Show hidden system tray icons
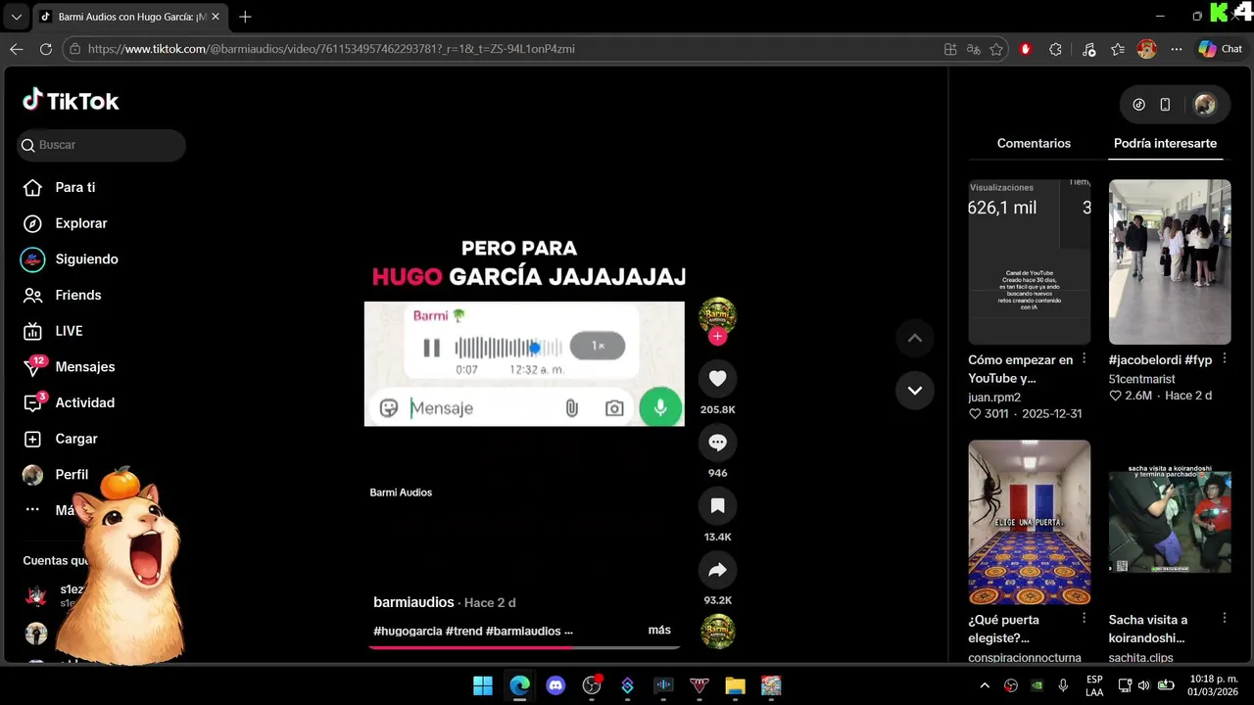The image size is (1254, 705). tap(985, 685)
